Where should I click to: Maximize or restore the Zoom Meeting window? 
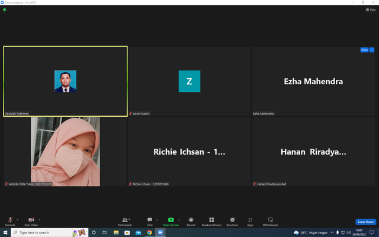363,2
